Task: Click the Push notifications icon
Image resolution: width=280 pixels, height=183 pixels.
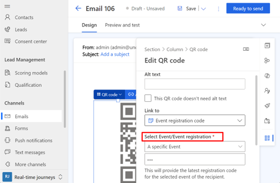Action: (x=7, y=140)
